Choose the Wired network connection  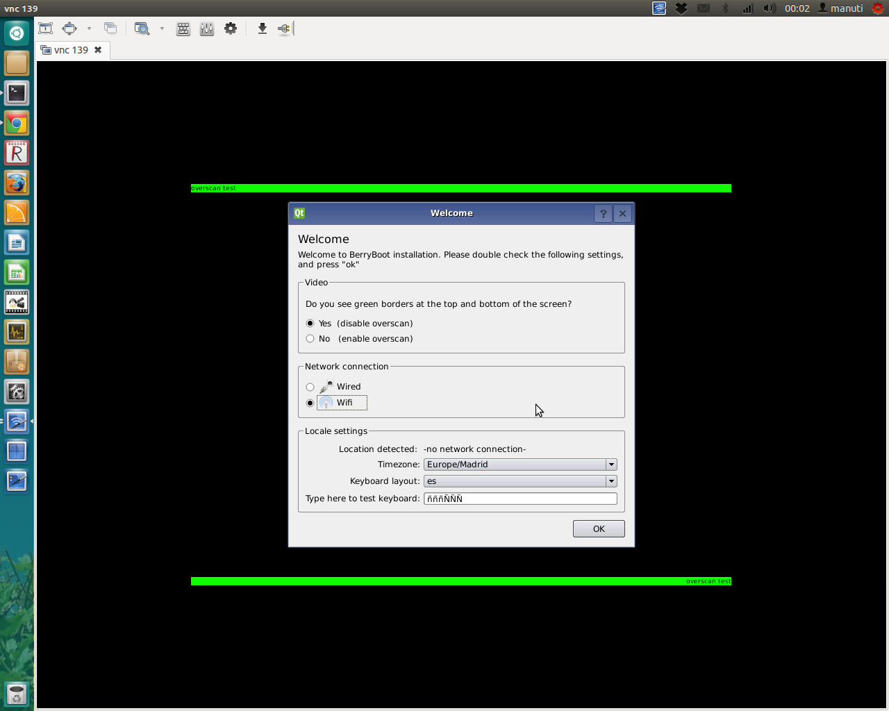[310, 387]
